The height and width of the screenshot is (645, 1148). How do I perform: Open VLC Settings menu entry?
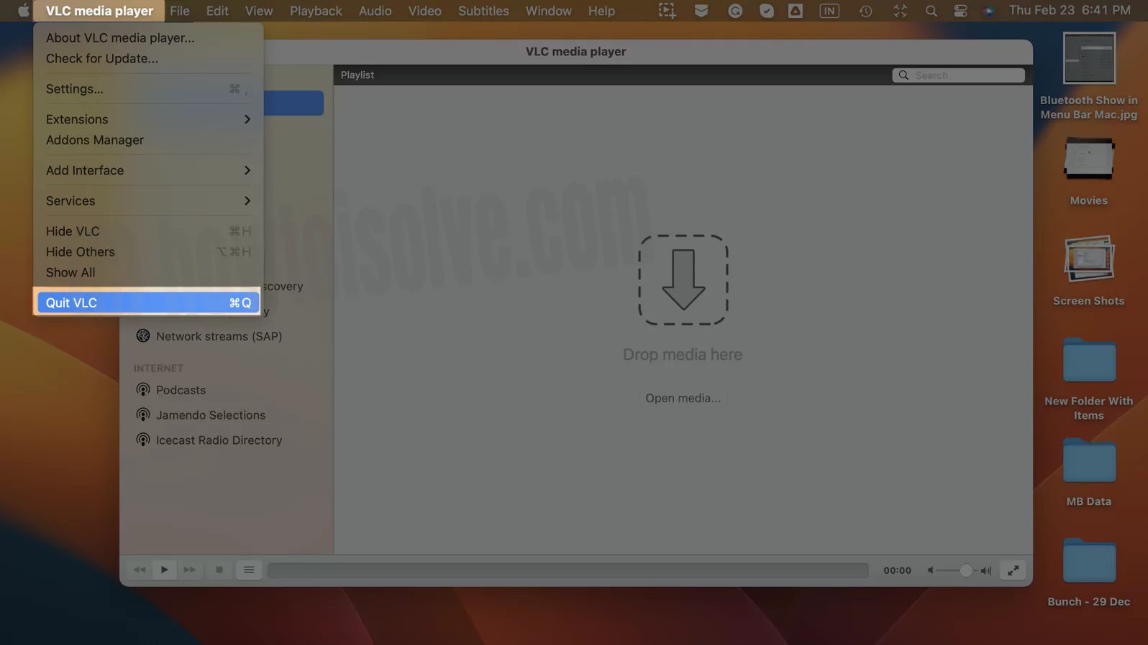pos(148,89)
